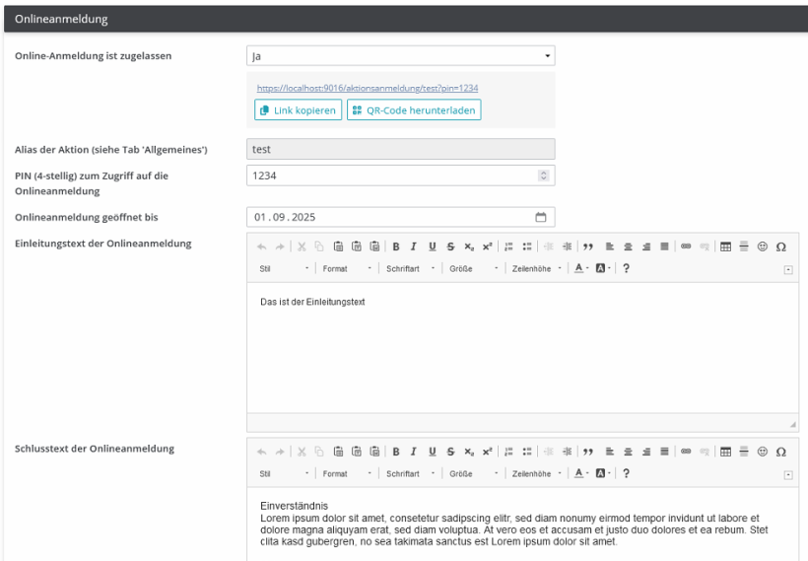808x561 pixels.
Task: Open the Online-Anmeldung ist zugelassen dropdown
Action: pos(400,56)
